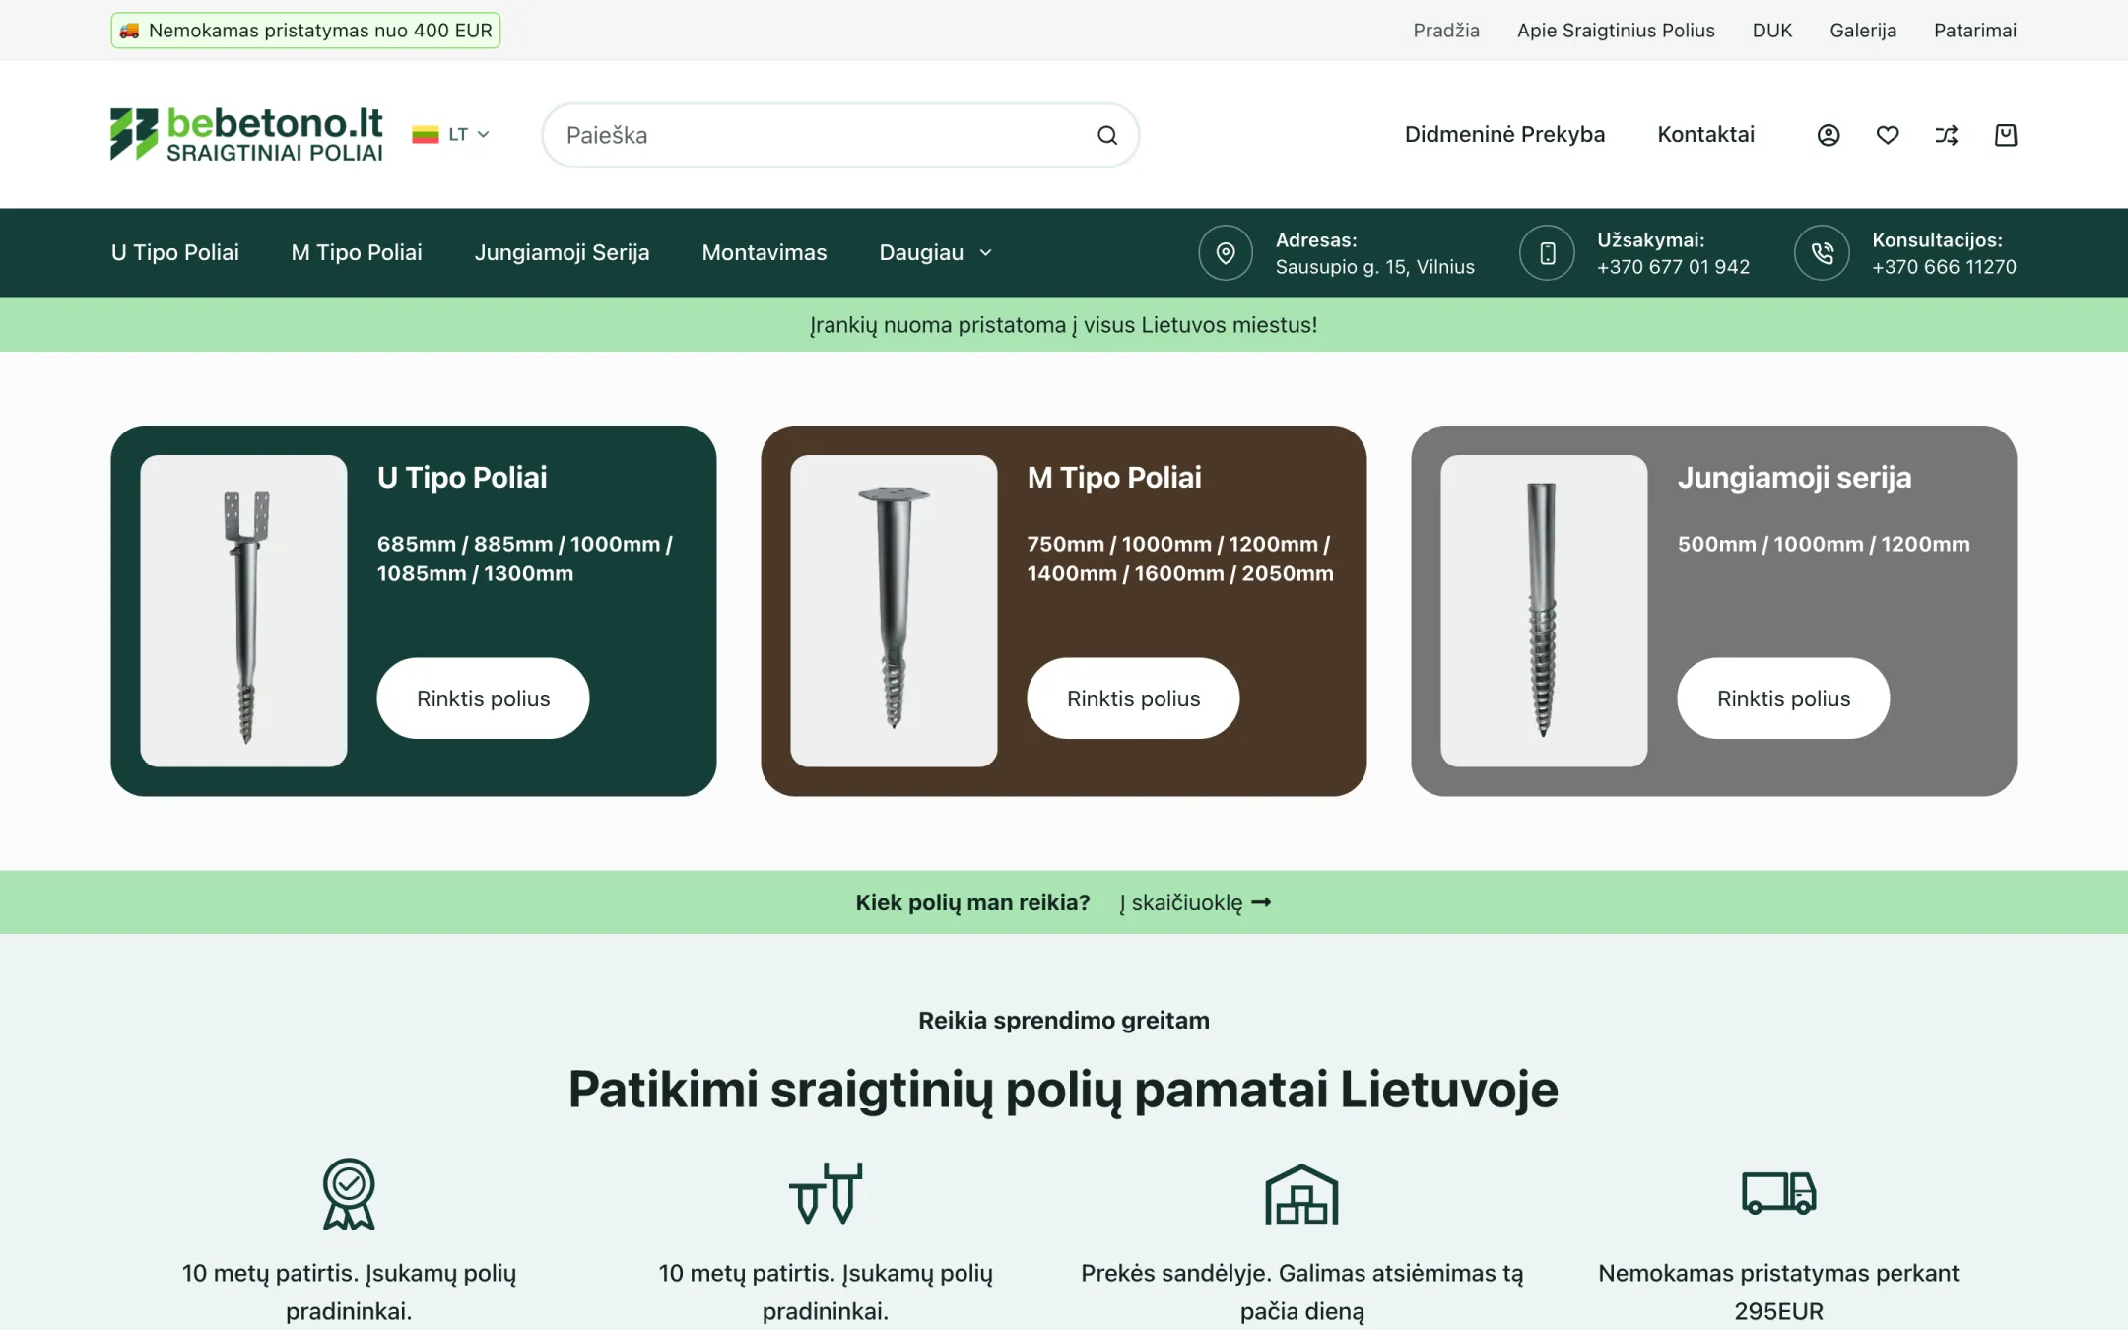Viewport: 2128px width, 1330px height.
Task: Go to Pradžia link
Action: point(1446,31)
